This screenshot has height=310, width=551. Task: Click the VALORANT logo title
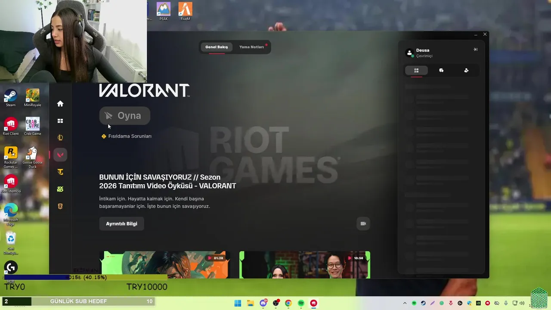tap(144, 90)
